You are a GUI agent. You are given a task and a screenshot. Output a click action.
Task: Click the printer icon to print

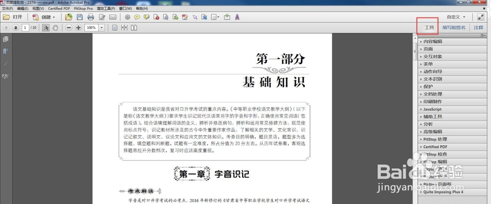coord(91,17)
